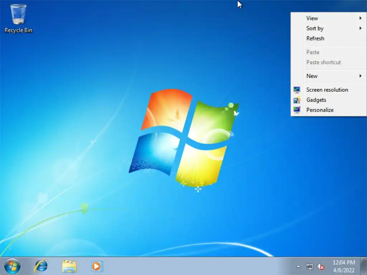Launch Windows Media Player from taskbar

(x=97, y=266)
